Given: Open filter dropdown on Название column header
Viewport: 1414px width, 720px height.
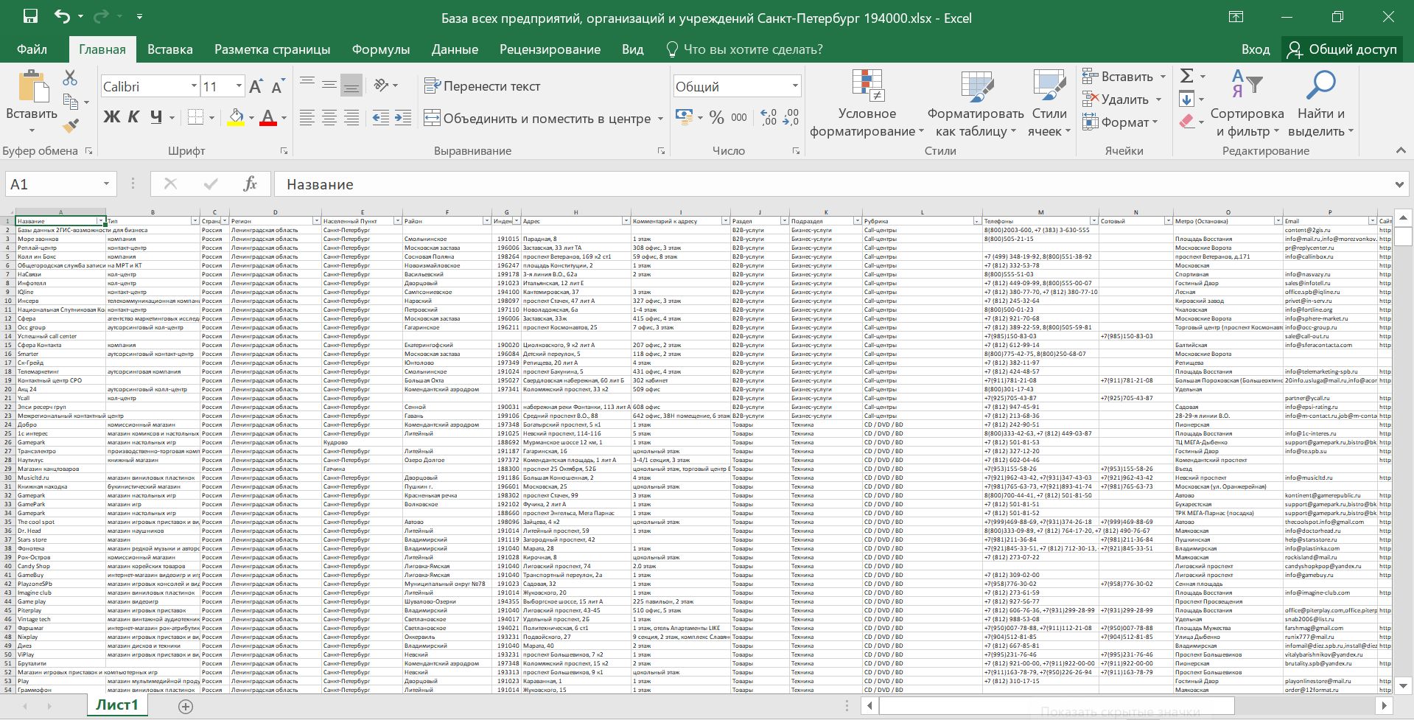Looking at the screenshot, I should pyautogui.click(x=101, y=221).
